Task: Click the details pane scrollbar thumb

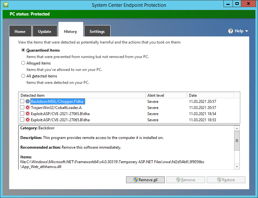Action: coord(237,141)
